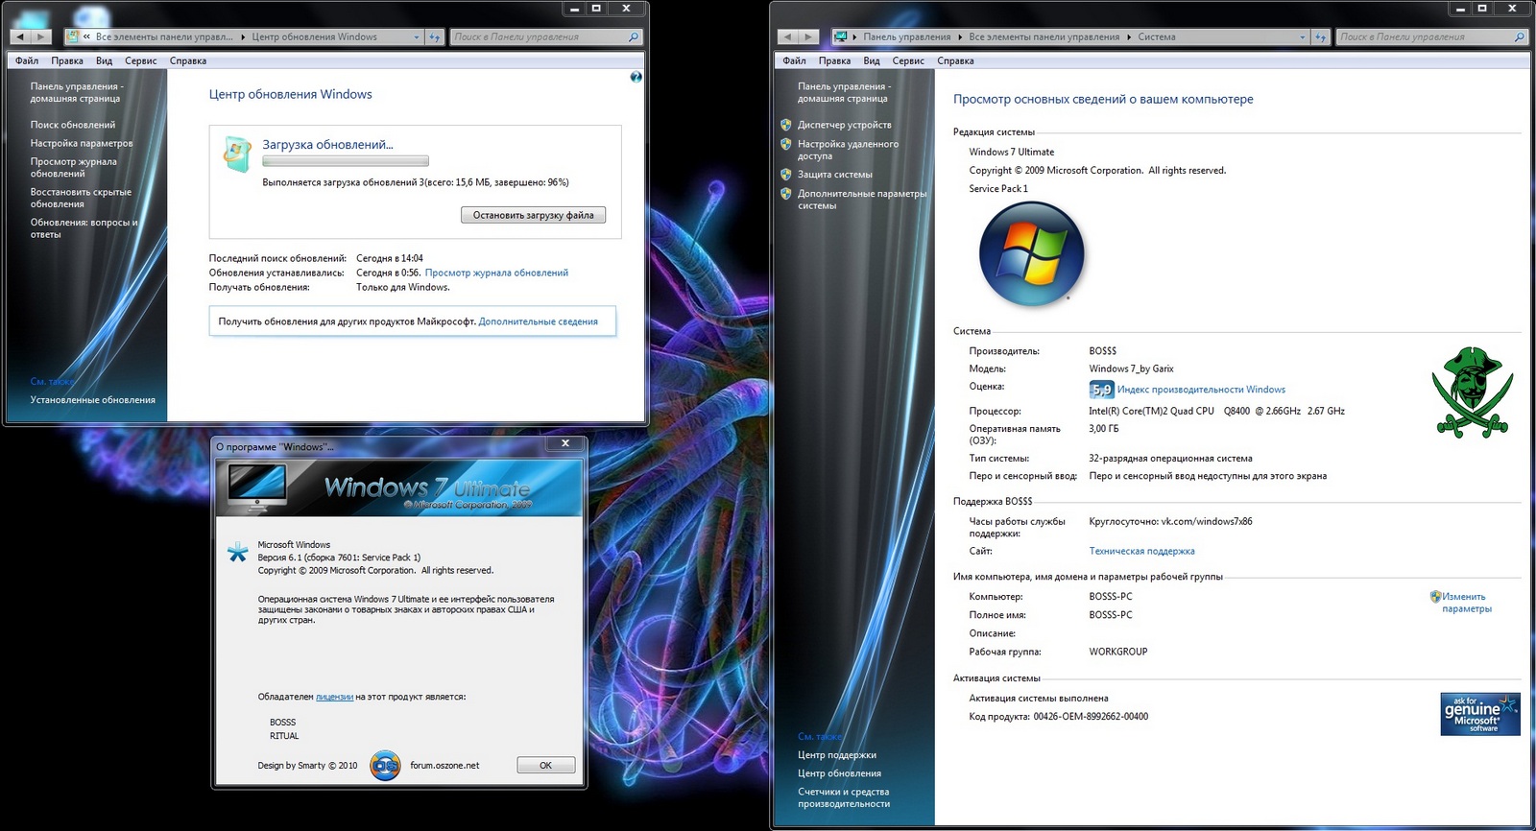Click Изменить параметры link

click(x=1466, y=603)
